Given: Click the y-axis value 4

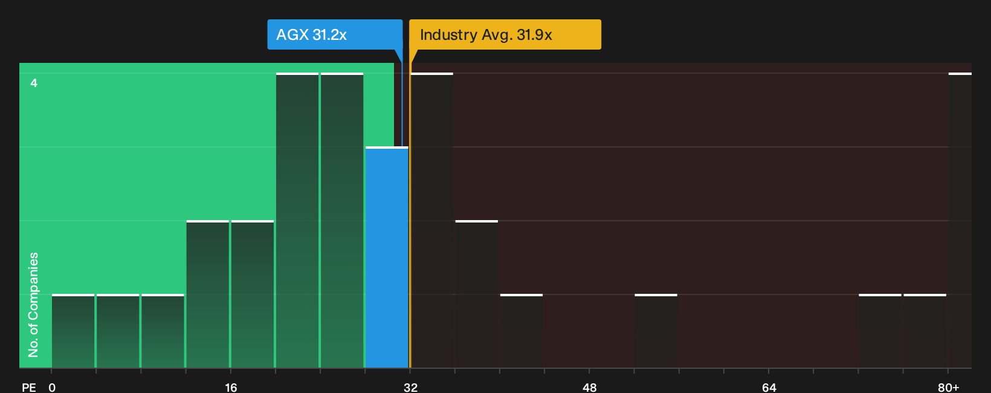Looking at the screenshot, I should (x=34, y=83).
